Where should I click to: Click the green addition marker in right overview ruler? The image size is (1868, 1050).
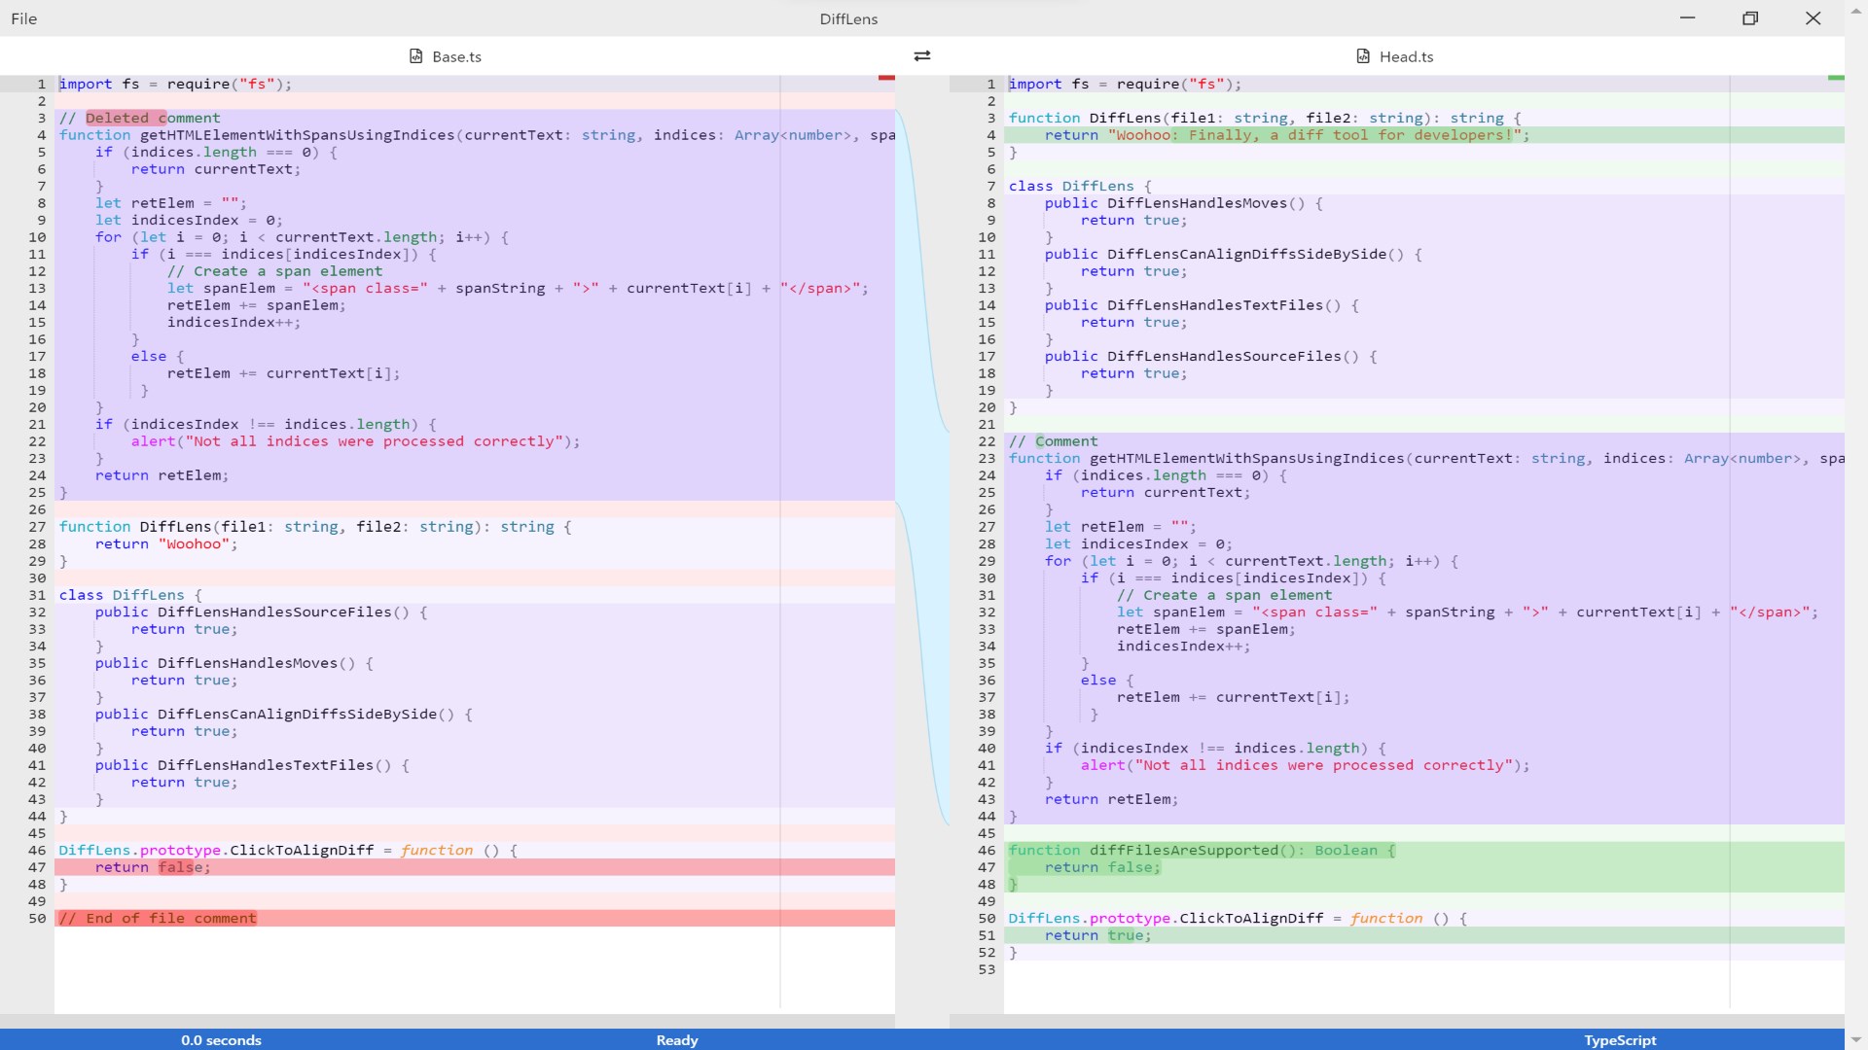(x=1836, y=78)
